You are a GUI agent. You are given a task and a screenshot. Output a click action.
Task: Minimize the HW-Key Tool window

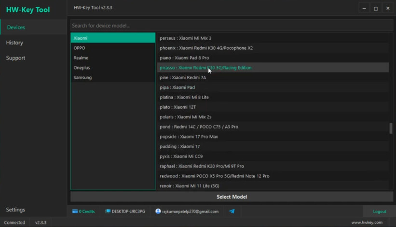click(364, 8)
